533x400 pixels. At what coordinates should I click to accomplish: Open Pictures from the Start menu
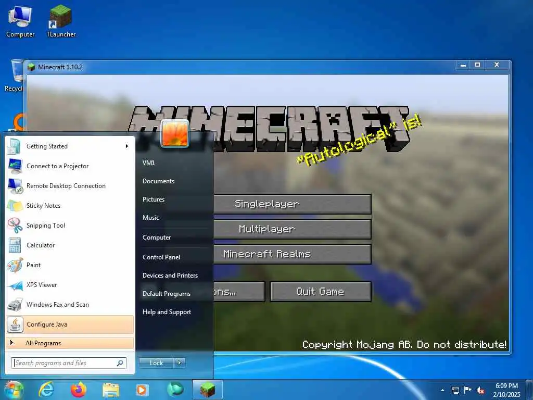coord(154,199)
